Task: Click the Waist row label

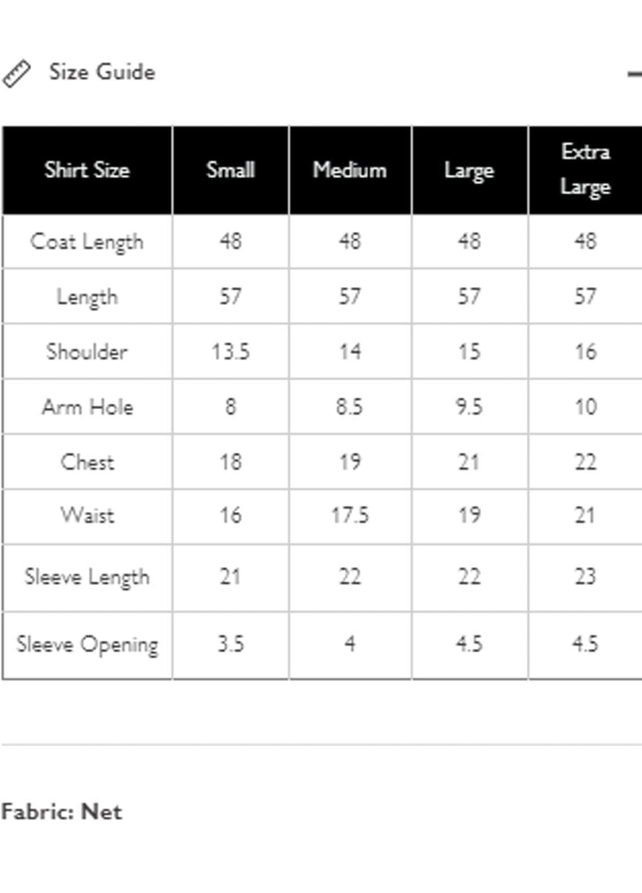Action: tap(87, 515)
